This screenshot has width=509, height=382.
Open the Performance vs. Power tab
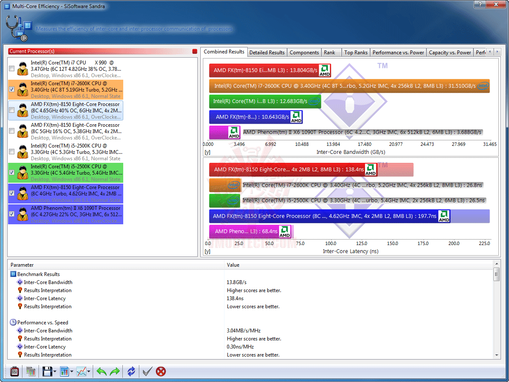[398, 53]
